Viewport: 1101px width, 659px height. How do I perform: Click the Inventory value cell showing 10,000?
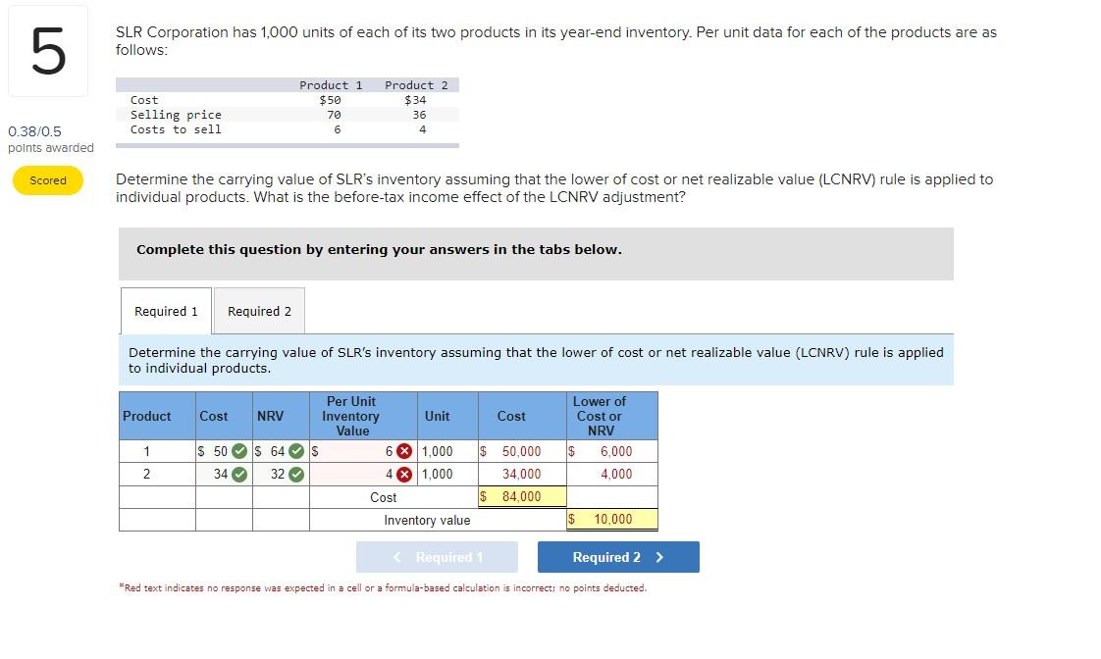(x=612, y=520)
